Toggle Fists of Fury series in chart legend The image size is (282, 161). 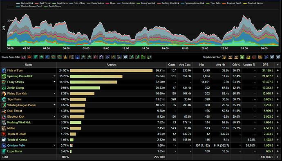click(x=77, y=3)
